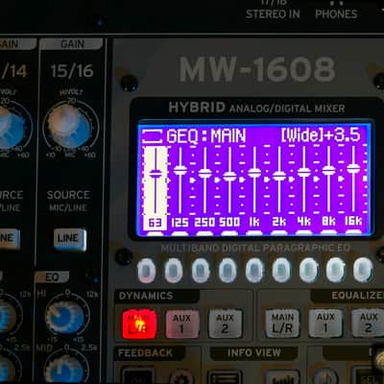Viewport: 384px width, 384px height.
Task: Tap the GEQ icon on the display
Action: point(153,135)
